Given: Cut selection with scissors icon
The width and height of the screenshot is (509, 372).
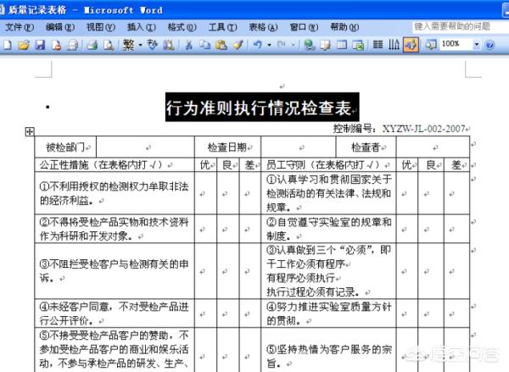Looking at the screenshot, I should tap(188, 45).
